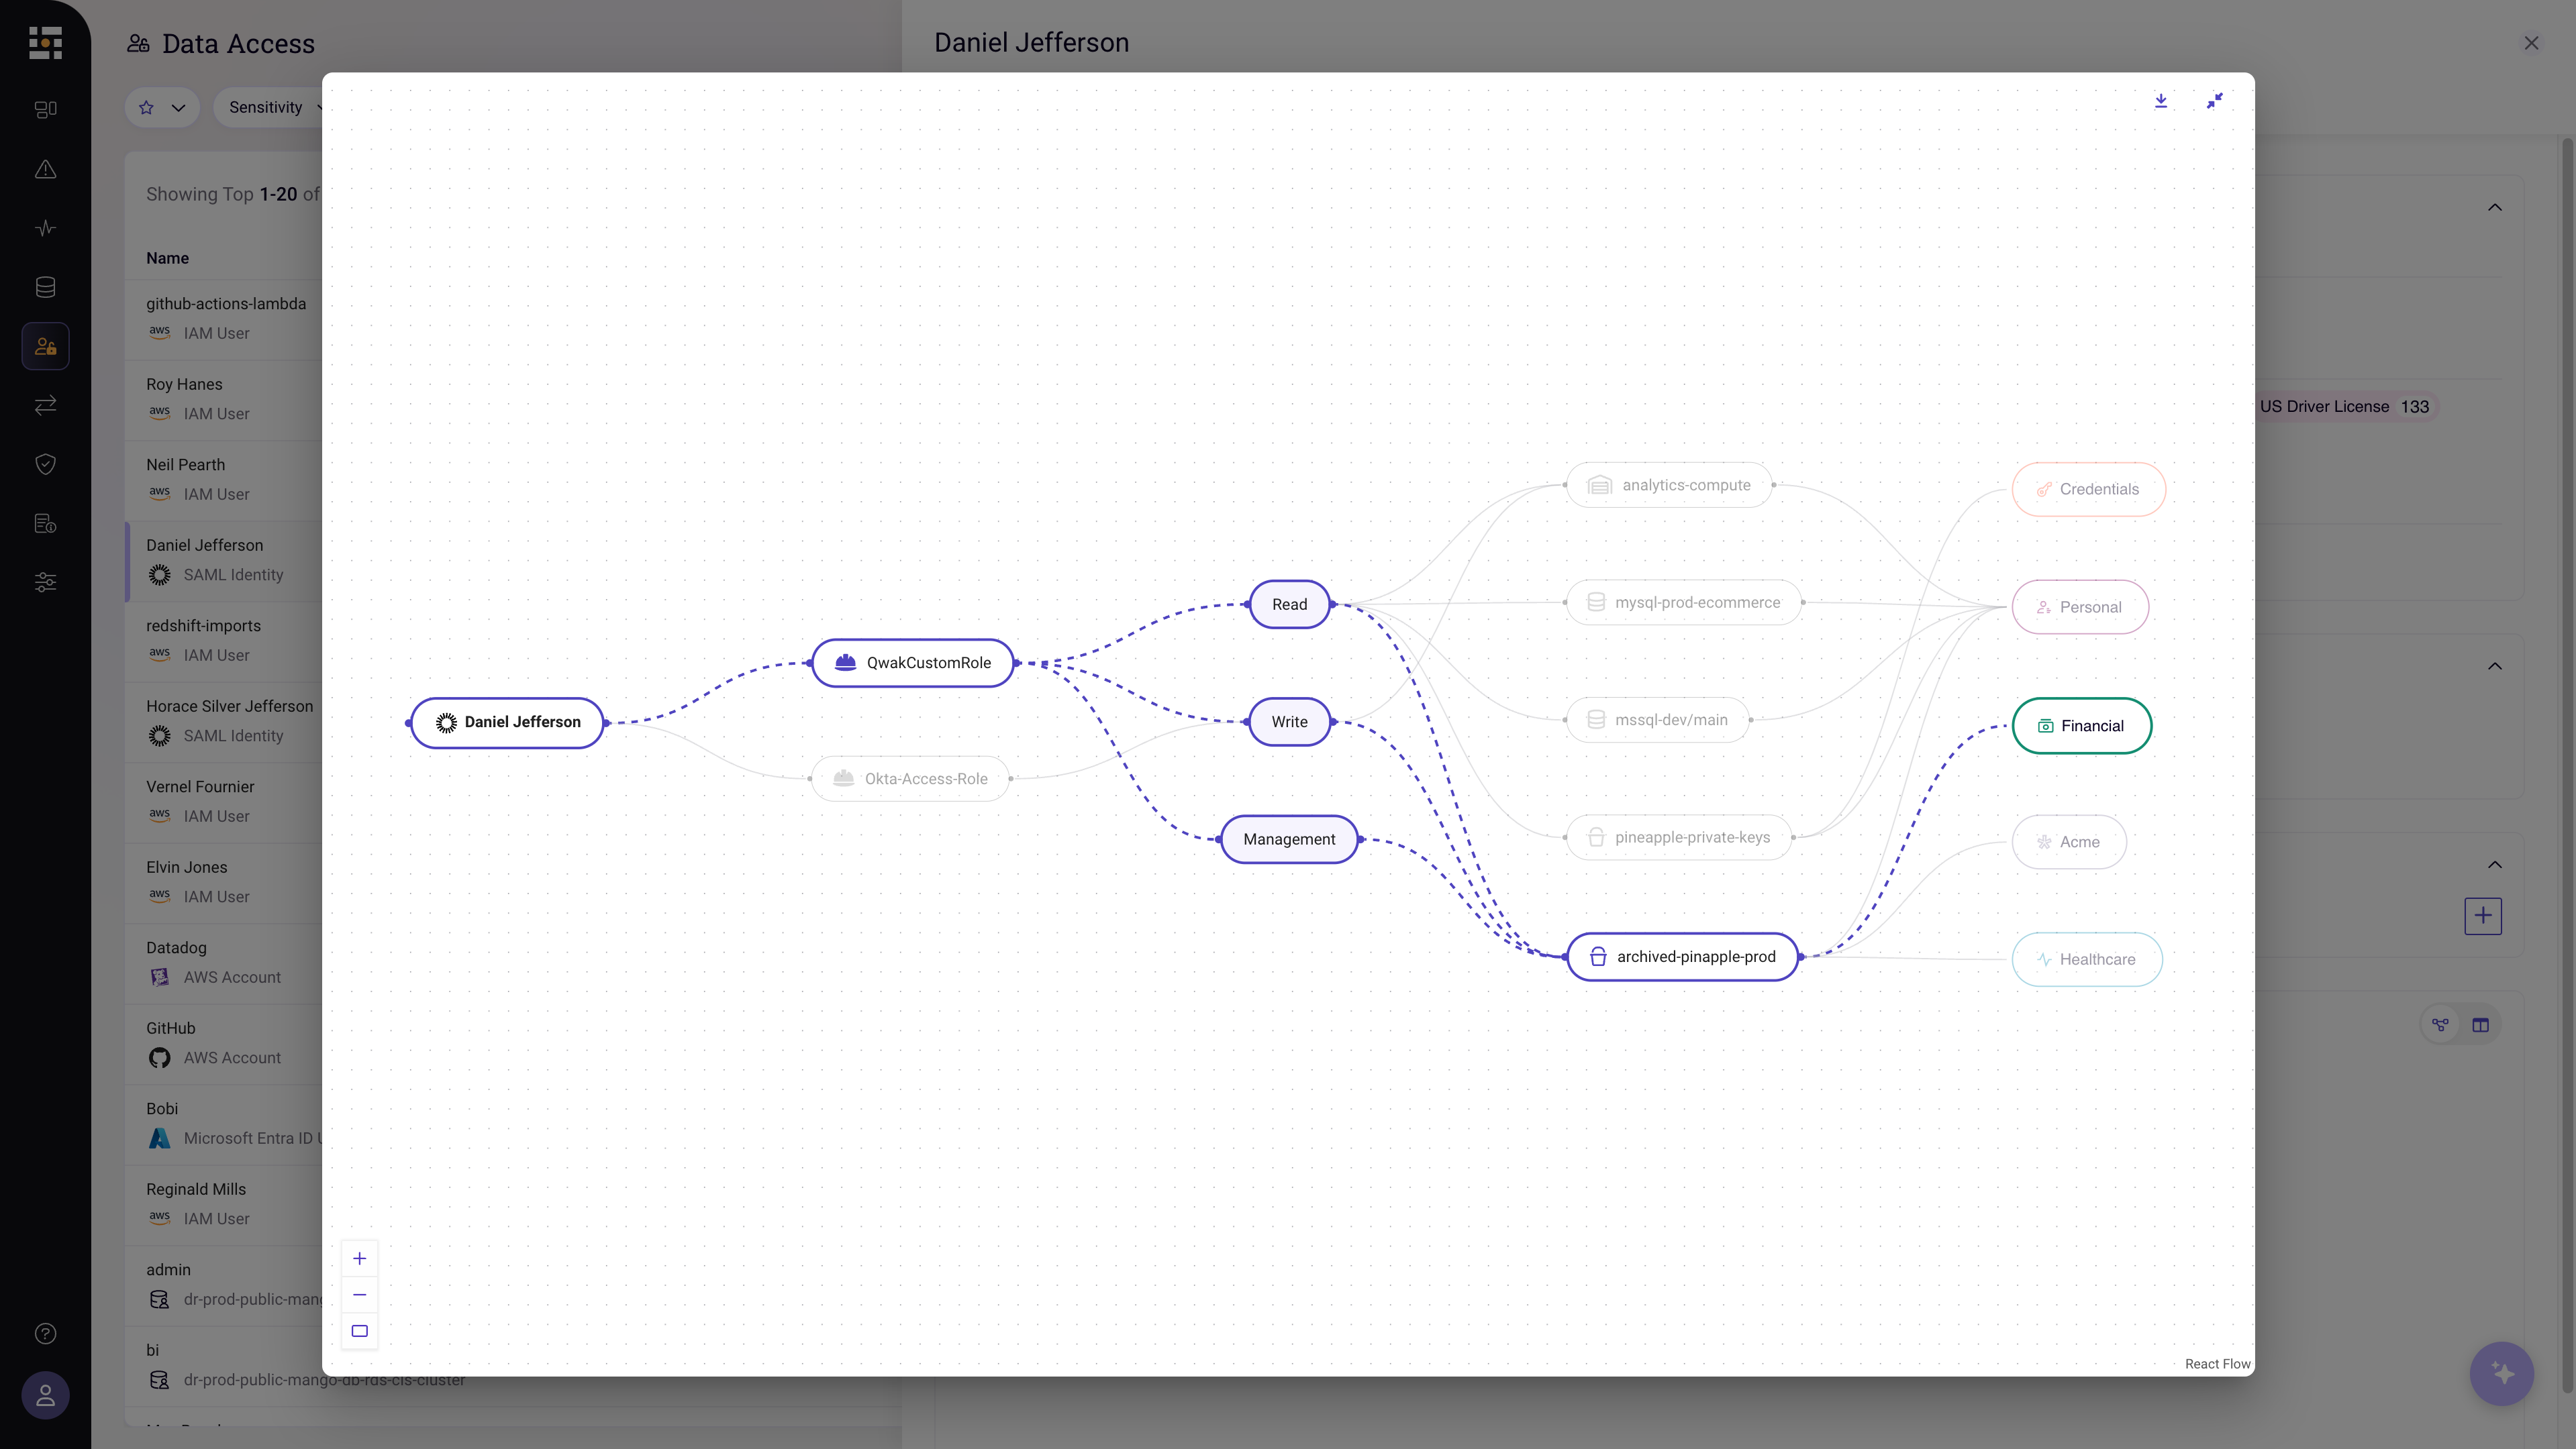Screen dimensions: 2576x1449
Task: Select Roy Hanes in the list
Action: (x=184, y=385)
